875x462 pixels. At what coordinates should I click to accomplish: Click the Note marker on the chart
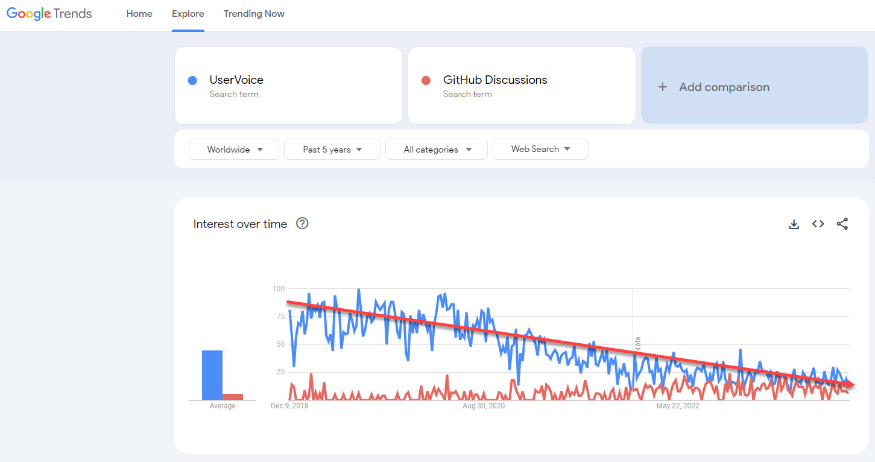tap(637, 344)
